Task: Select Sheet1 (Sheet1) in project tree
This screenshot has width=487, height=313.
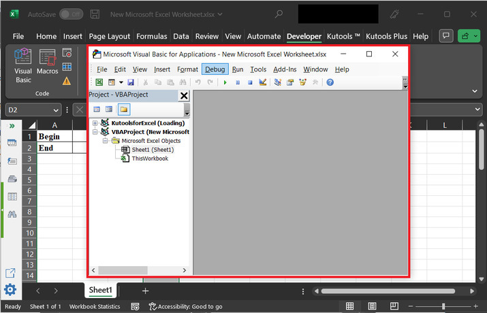Action: coord(153,150)
